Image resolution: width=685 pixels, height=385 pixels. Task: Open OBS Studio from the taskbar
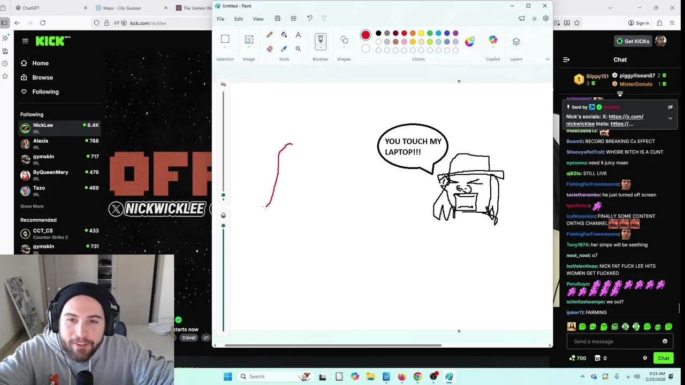433,376
